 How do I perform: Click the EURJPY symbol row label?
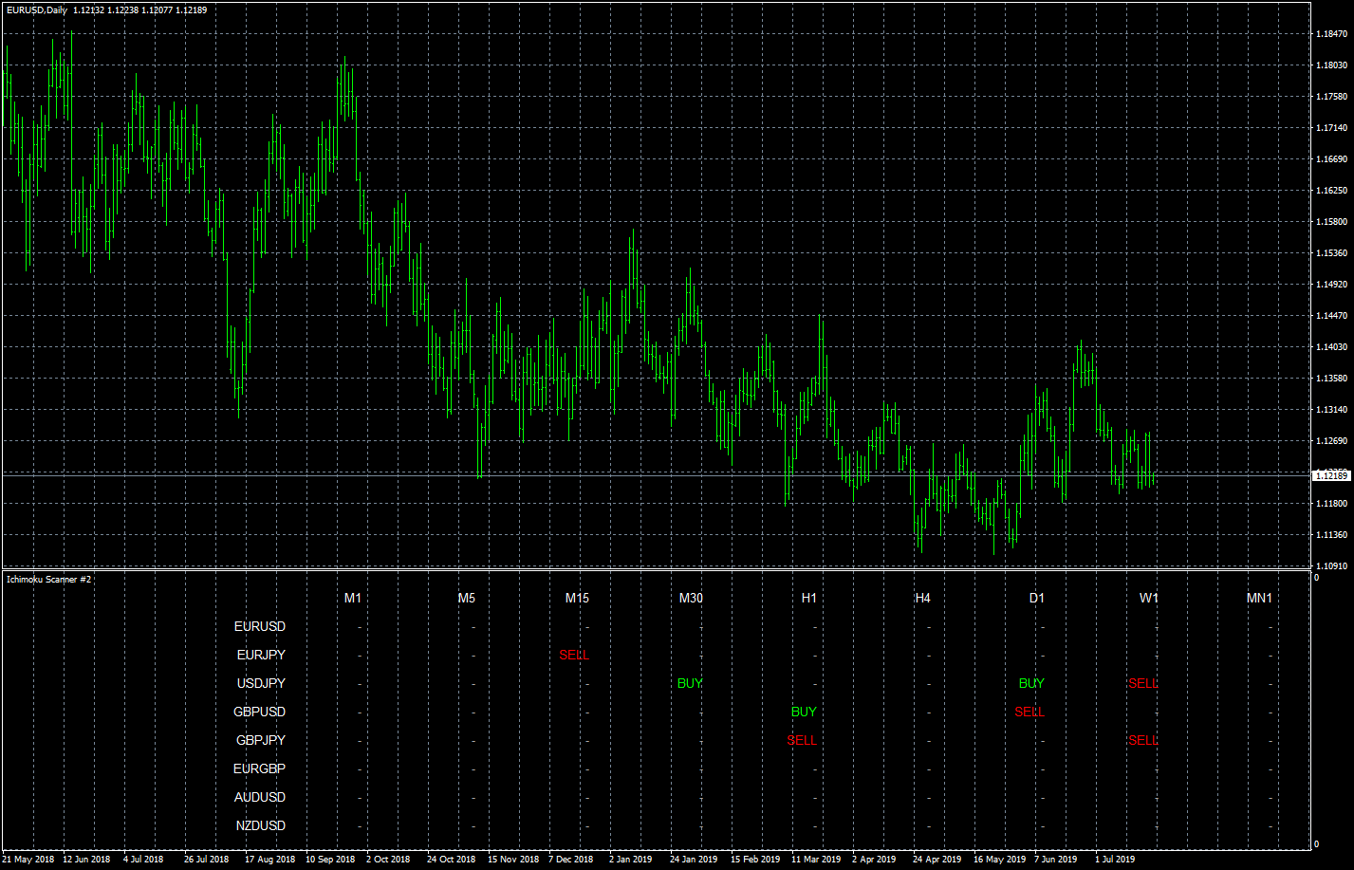click(261, 655)
